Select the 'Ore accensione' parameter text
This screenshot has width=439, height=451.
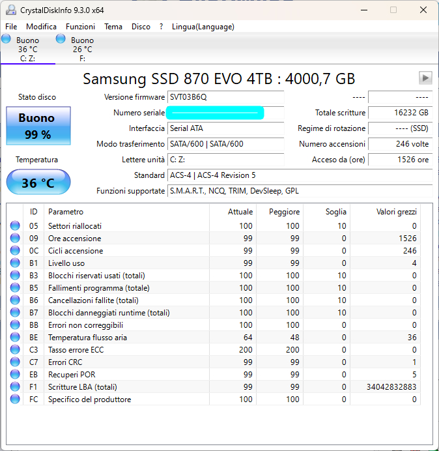point(75,239)
